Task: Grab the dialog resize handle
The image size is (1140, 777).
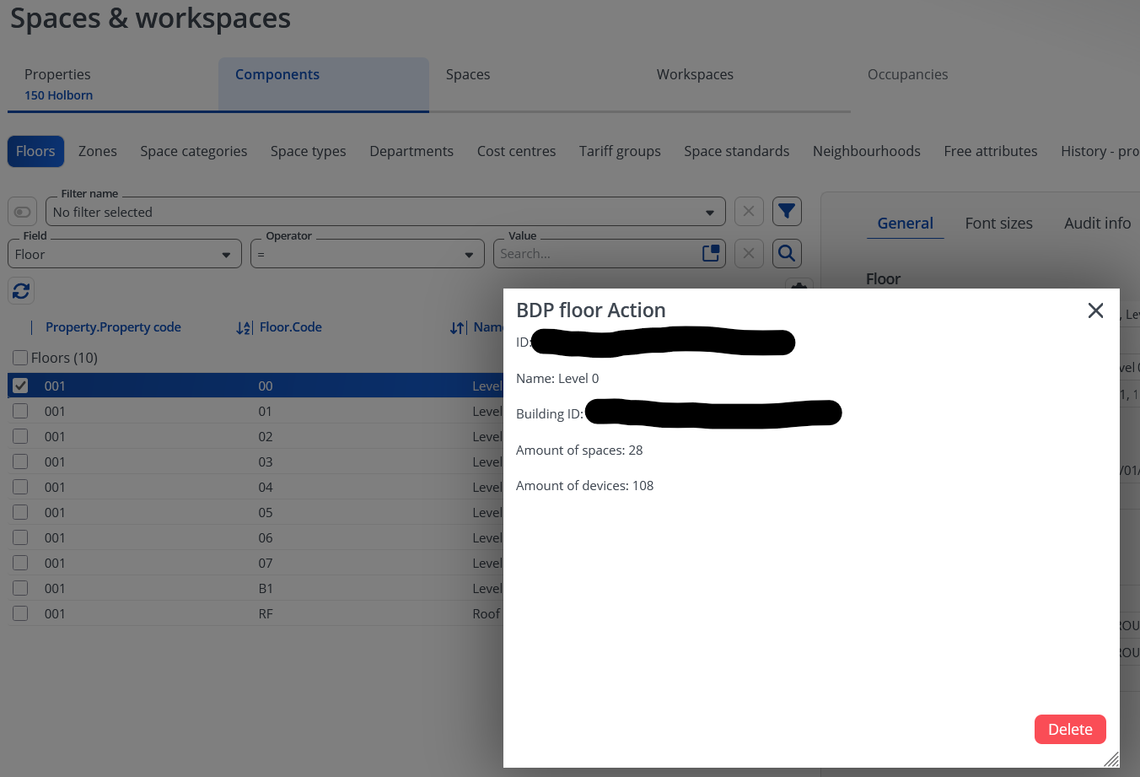Action: (1111, 759)
